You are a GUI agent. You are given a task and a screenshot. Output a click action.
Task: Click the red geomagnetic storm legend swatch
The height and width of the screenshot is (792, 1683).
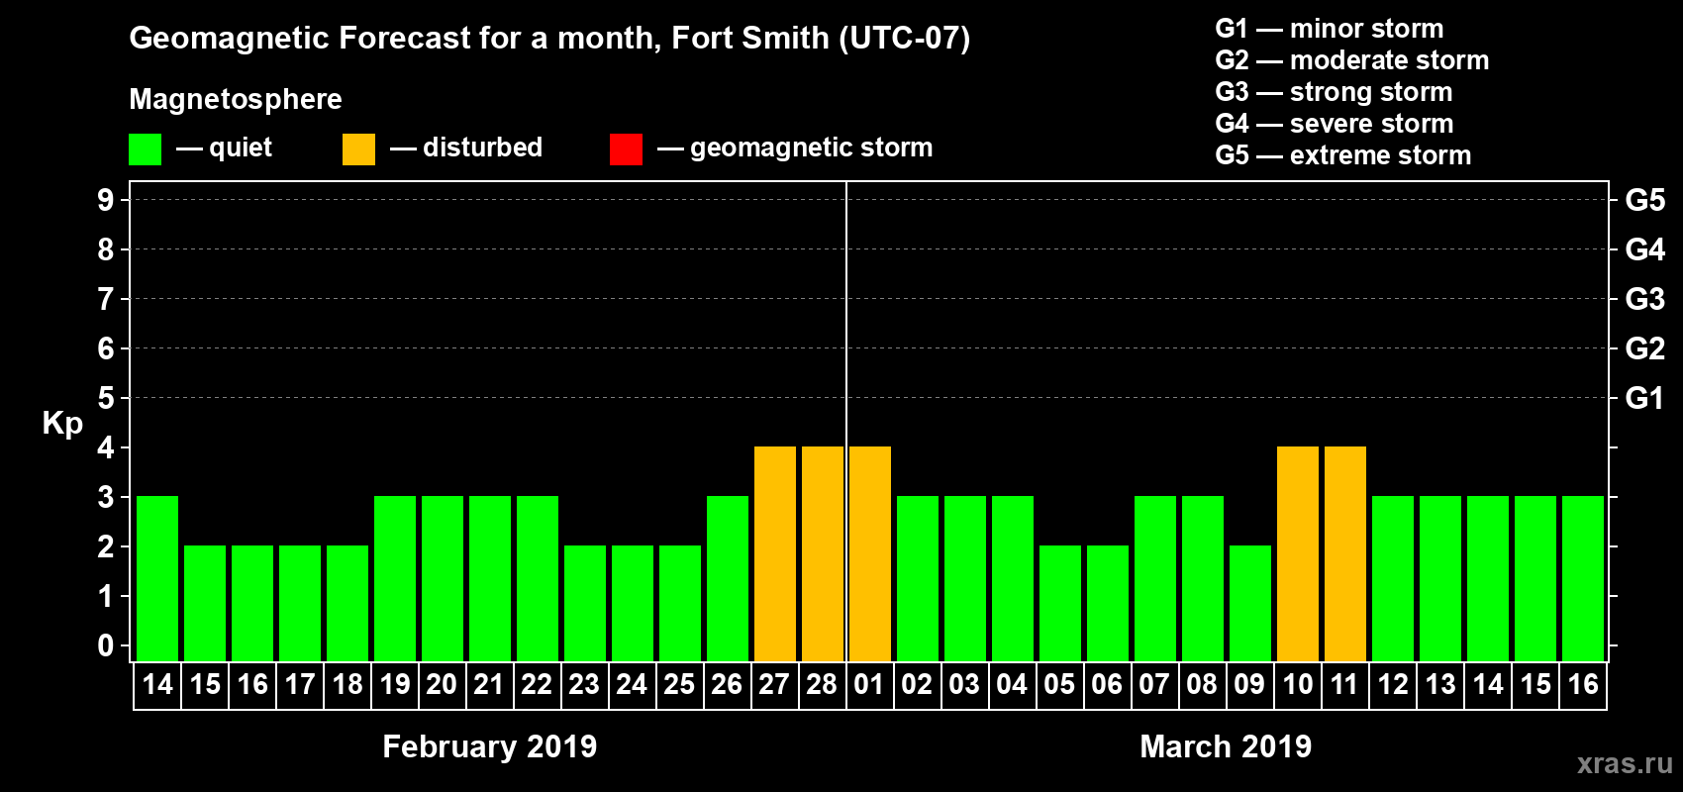pos(626,149)
